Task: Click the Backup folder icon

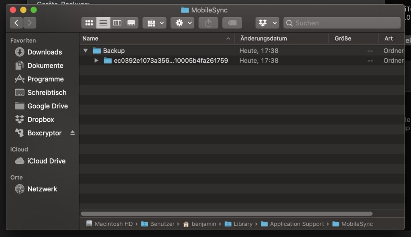Action: coord(97,50)
